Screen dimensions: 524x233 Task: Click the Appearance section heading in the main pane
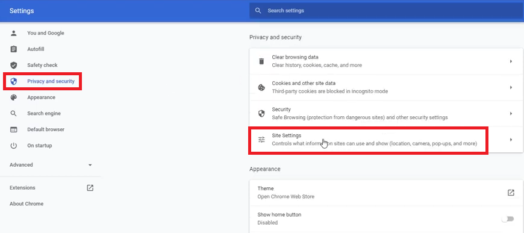264,169
